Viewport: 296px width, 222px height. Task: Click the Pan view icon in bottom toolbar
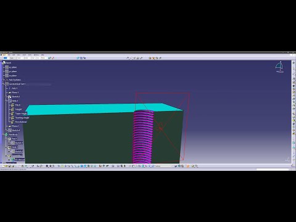pos(65,166)
